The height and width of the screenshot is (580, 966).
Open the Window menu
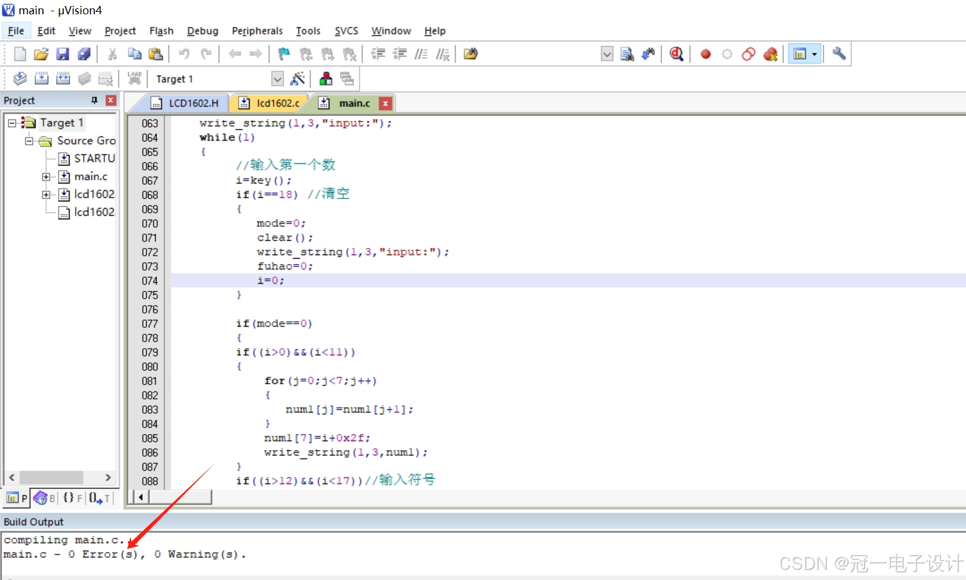click(391, 31)
